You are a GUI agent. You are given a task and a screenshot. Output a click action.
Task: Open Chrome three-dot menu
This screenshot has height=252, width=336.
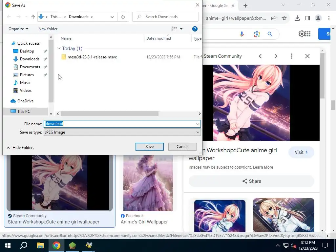pyautogui.click(x=329, y=18)
